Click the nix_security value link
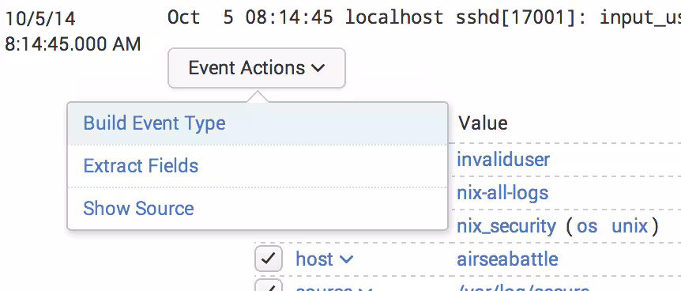 [506, 226]
